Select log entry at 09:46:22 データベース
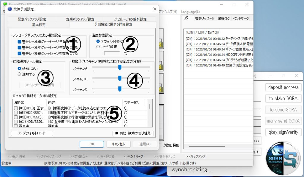 coord(219,39)
